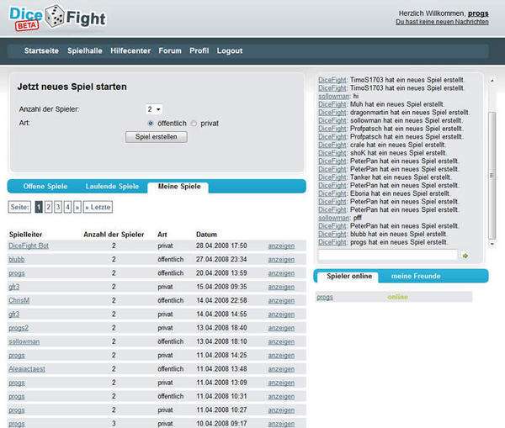
Task: Switch to the Offene Spiele tab
Action: point(45,187)
